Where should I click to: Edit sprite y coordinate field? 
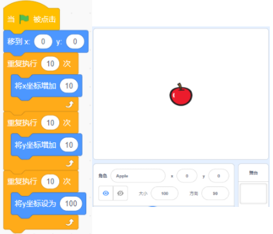pyautogui.click(x=218, y=176)
